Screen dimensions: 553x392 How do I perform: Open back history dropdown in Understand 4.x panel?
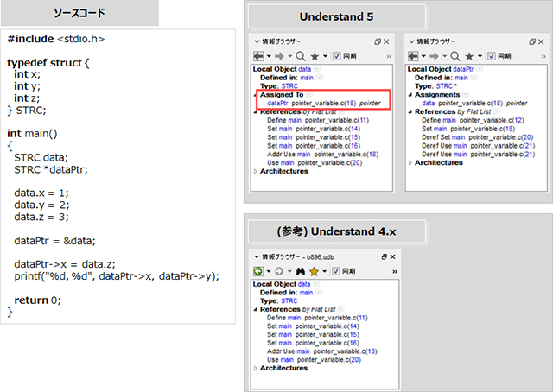(x=269, y=271)
